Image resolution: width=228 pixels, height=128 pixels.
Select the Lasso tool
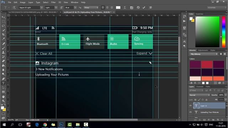click(3, 26)
